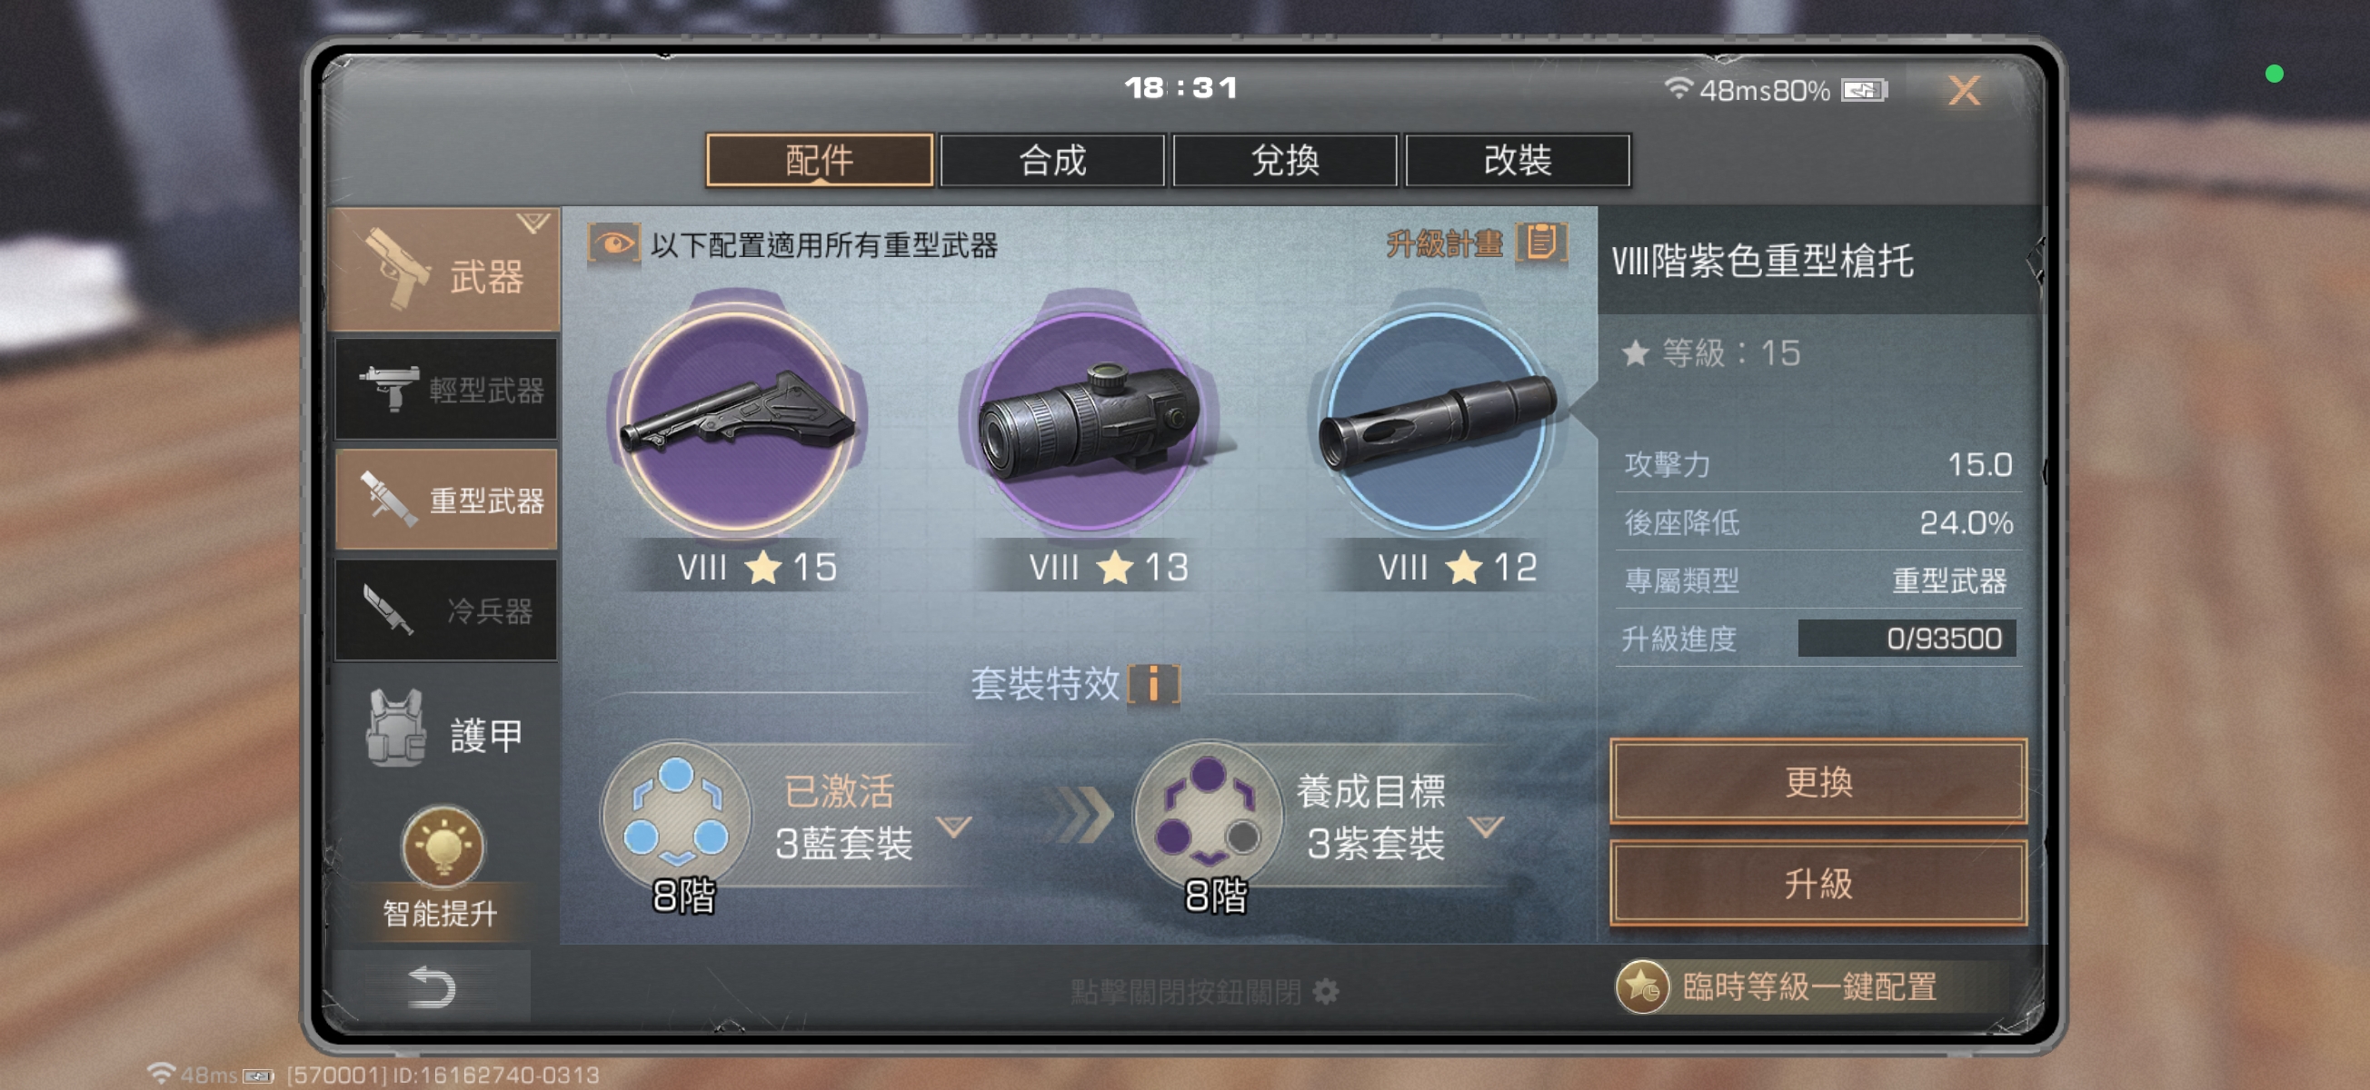This screenshot has width=2370, height=1090.
Task: Switch to the 合成 tab
Action: pos(1052,161)
